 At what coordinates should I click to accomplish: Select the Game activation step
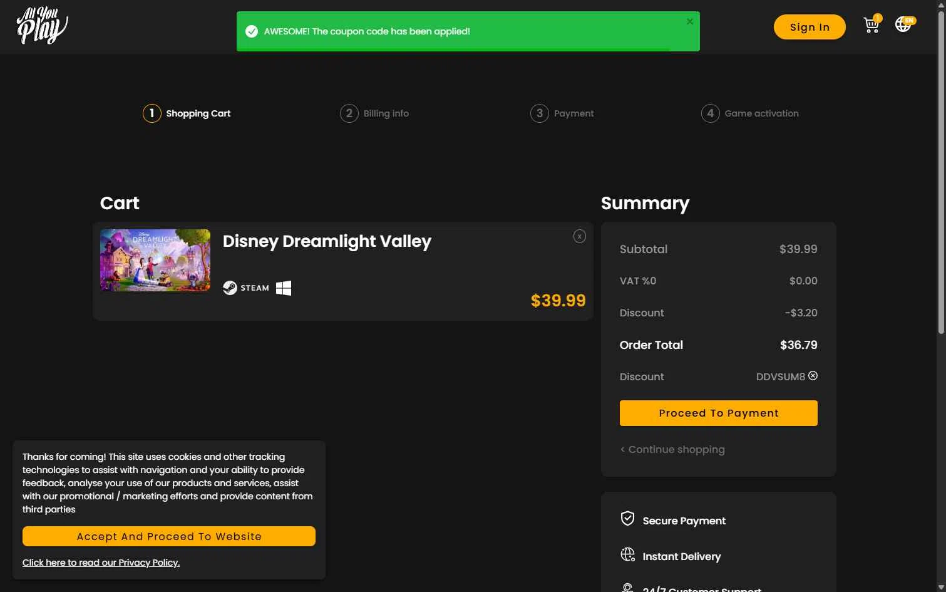pyautogui.click(x=750, y=113)
